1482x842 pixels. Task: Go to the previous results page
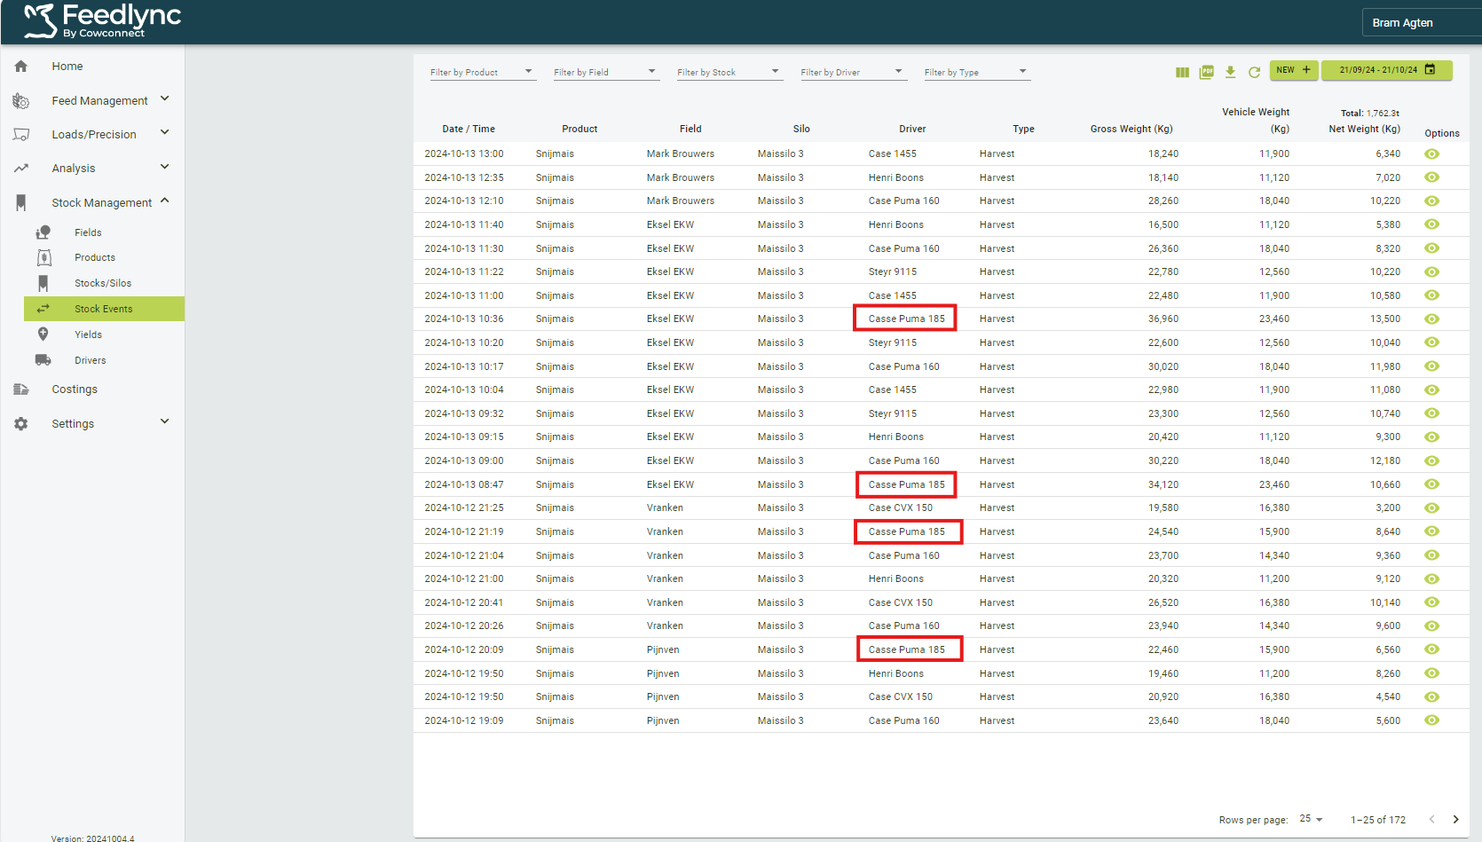pos(1431,819)
